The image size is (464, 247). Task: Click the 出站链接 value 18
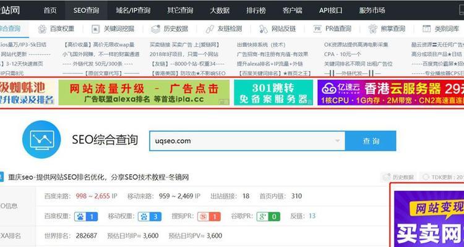246,196
